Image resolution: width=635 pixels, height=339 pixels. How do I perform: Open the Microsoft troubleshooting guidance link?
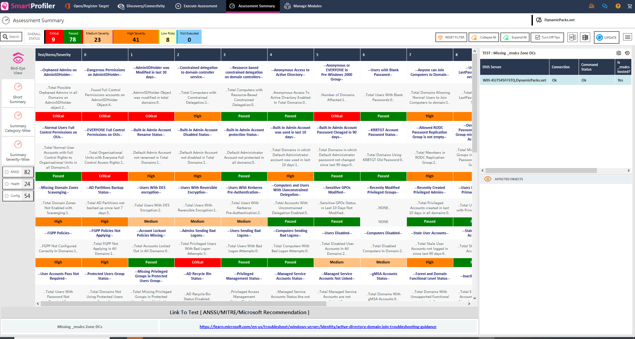[318, 327]
